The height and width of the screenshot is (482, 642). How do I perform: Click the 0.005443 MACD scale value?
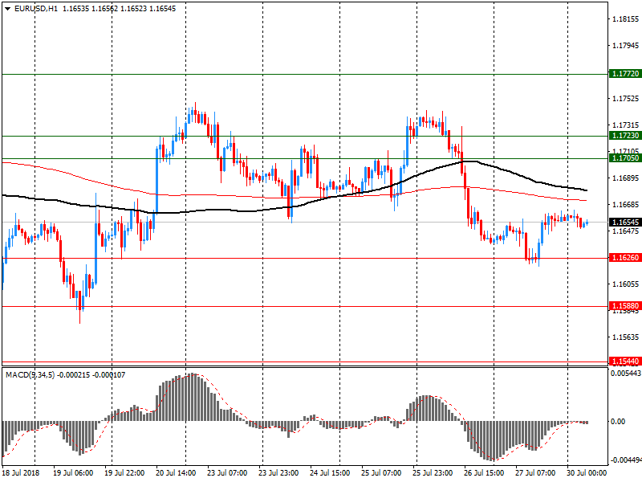(x=624, y=374)
